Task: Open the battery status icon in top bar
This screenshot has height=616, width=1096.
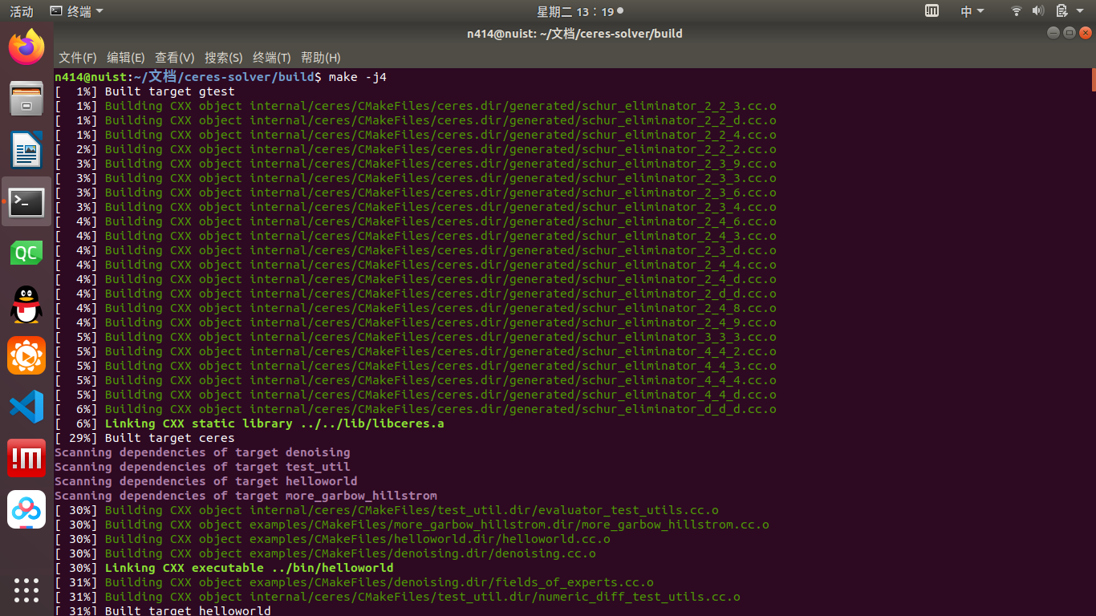Action: (1061, 11)
